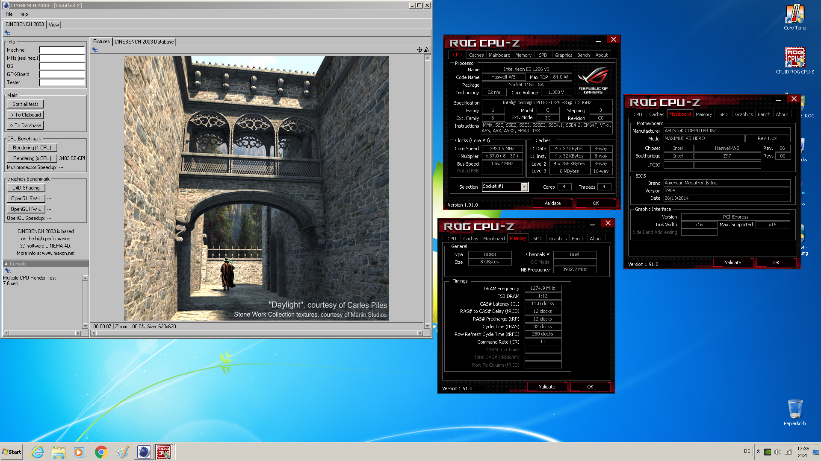Open the Papierkorb recycle bin icon
Screen dimensions: 821x461
pyautogui.click(x=795, y=412)
